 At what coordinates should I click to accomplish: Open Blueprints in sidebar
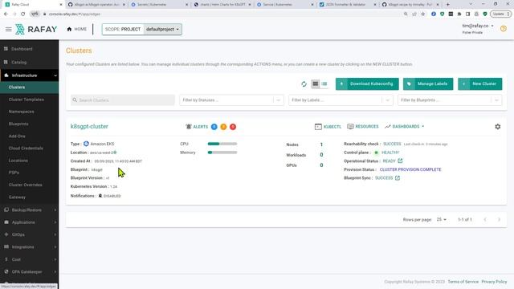(x=18, y=124)
